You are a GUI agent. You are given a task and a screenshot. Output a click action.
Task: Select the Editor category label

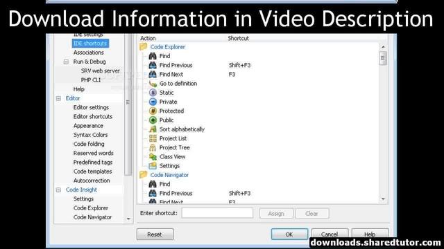click(73, 98)
